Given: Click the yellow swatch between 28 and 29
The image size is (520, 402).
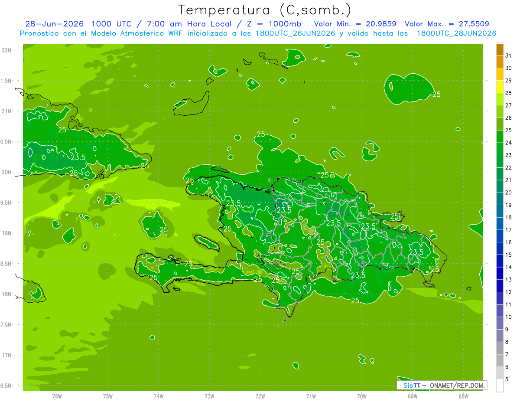Looking at the screenshot, I should [500, 87].
